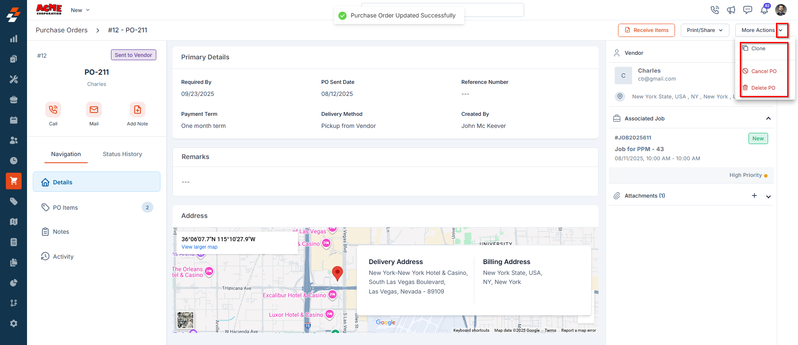Open the briefcase jobs sidebar icon
This screenshot has width=798, height=345.
pyautogui.click(x=14, y=100)
